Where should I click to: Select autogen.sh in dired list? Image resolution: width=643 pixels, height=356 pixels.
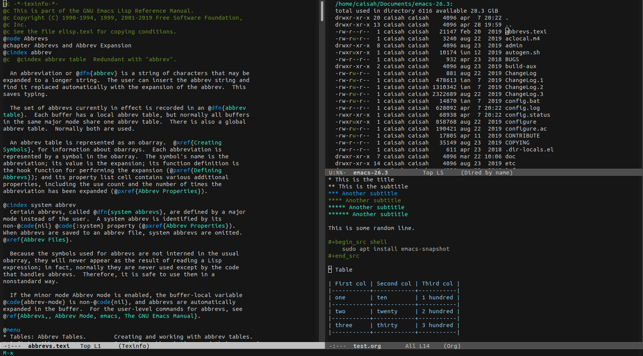523,52
